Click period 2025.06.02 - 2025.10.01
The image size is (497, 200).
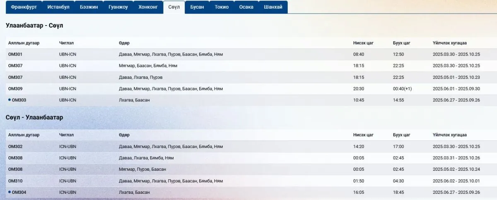[x=456, y=181]
